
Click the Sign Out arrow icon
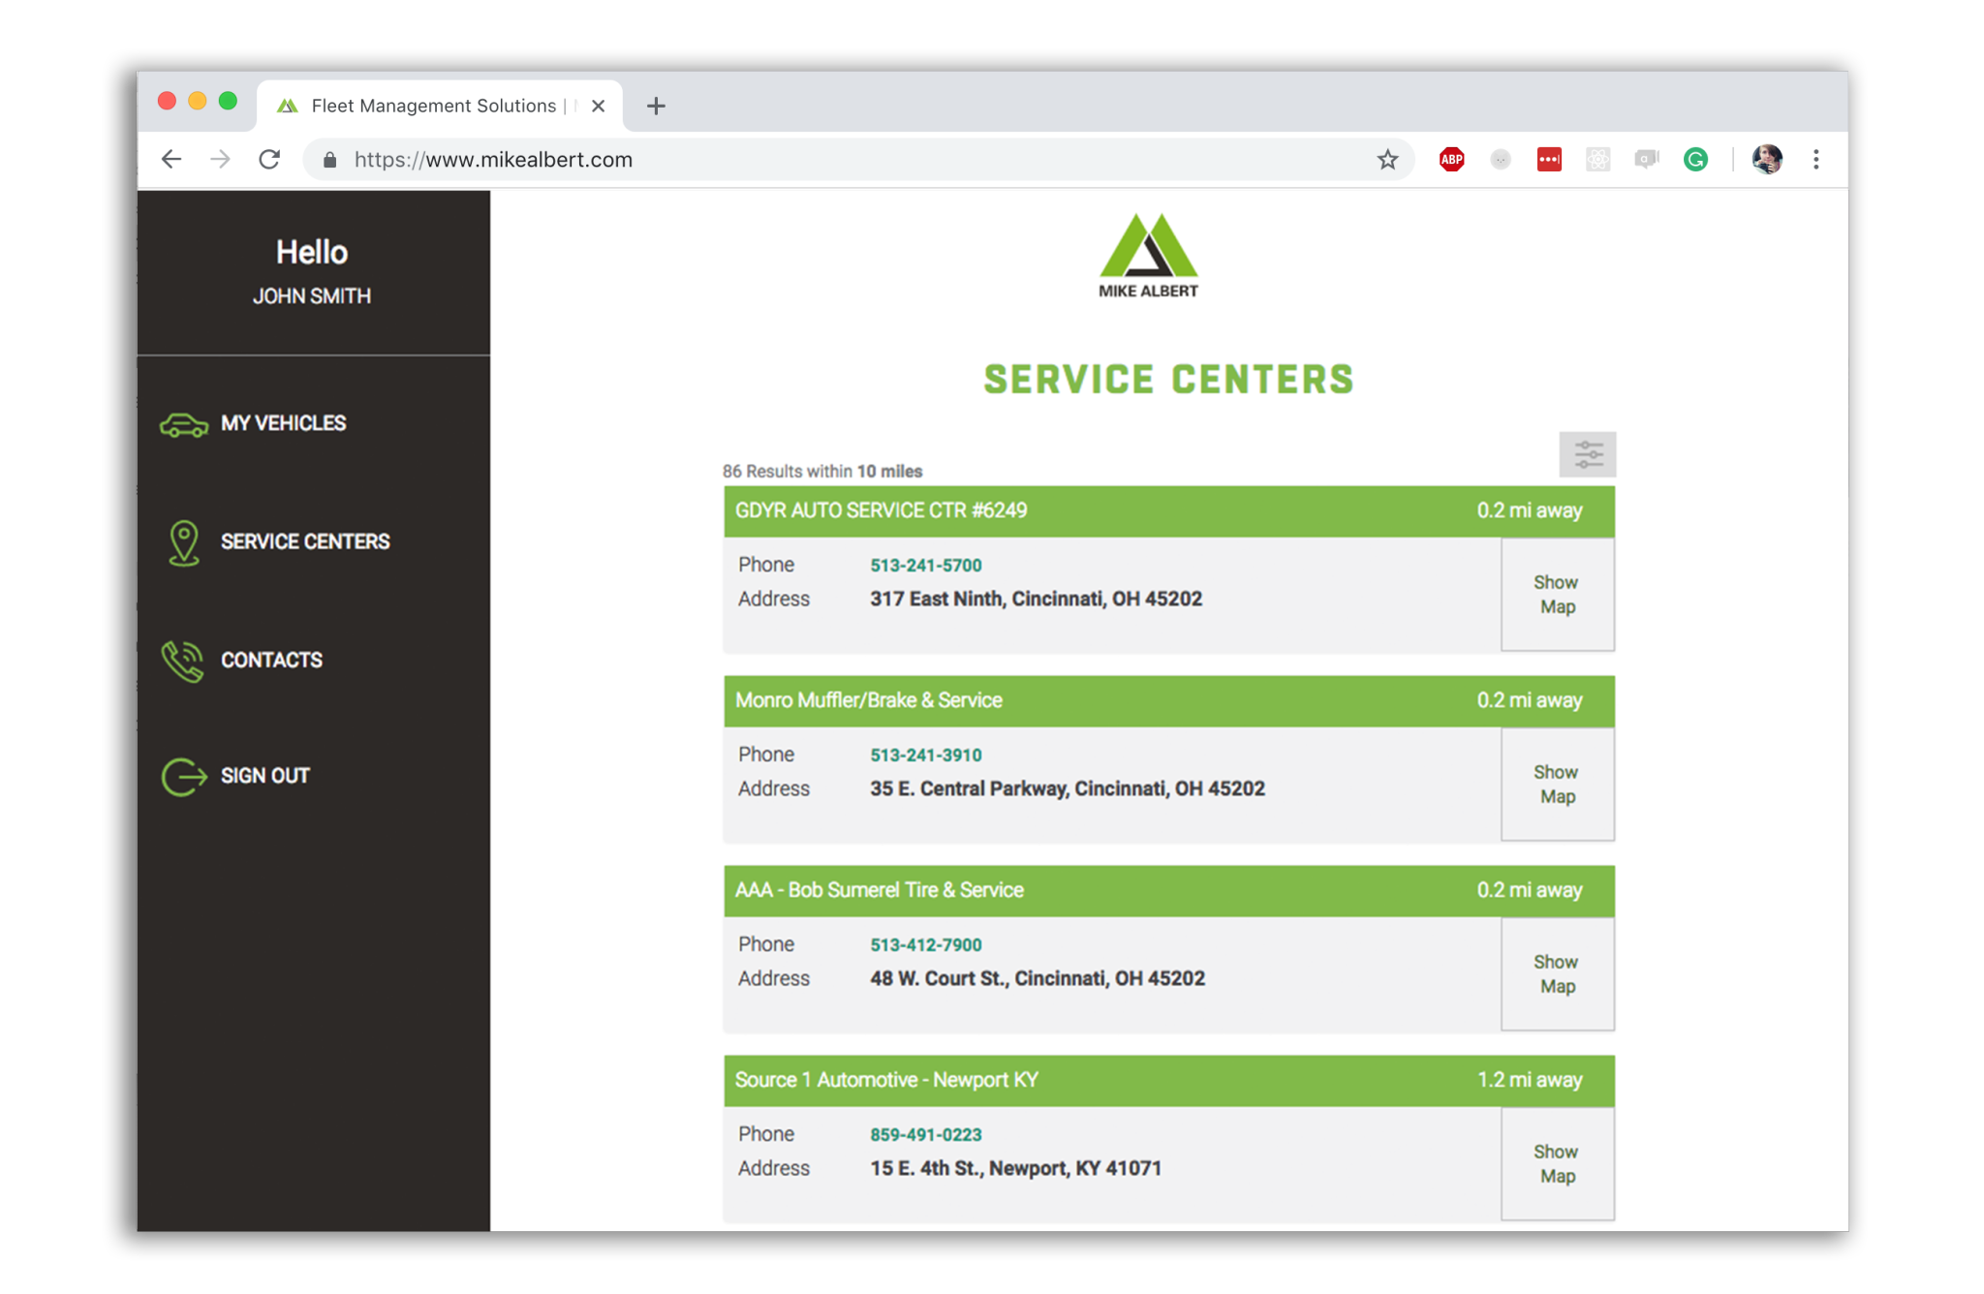point(183,776)
